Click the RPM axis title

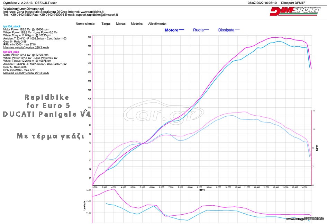[x=202, y=190]
